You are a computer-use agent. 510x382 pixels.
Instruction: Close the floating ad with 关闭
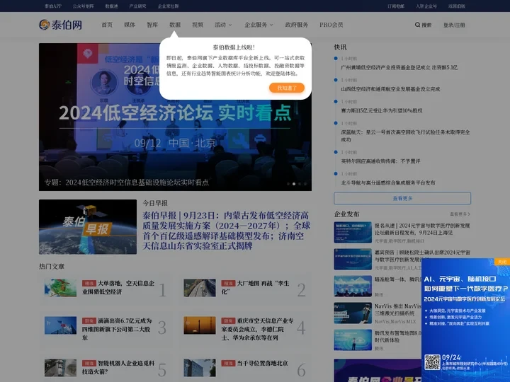pos(502,262)
